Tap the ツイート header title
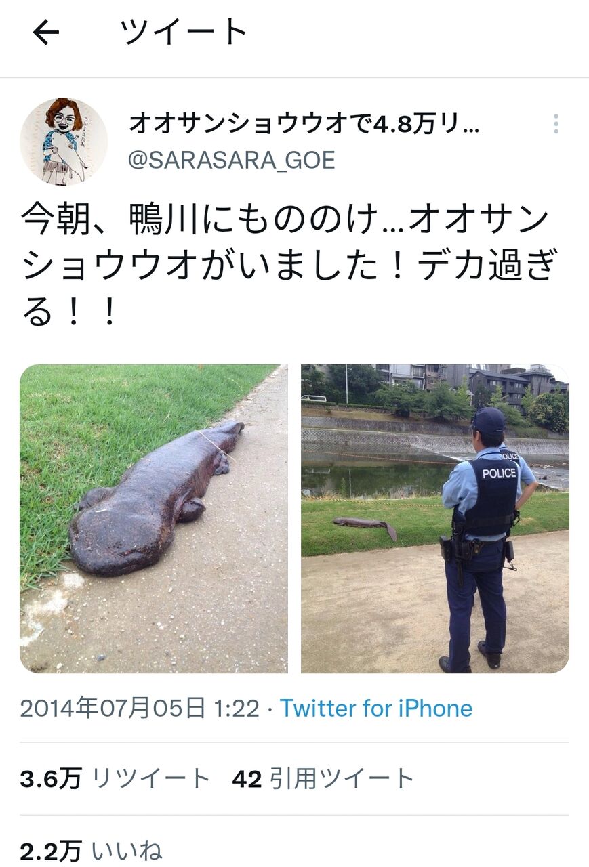This screenshot has height=867, width=589. tap(185, 32)
